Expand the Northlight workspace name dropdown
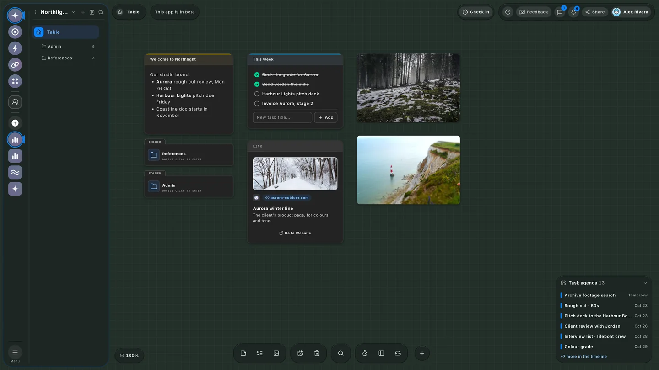The width and height of the screenshot is (659, 370). pyautogui.click(x=73, y=12)
